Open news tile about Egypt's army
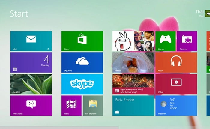Image resolution: width=210 pixels, height=129 pixels. click(x=133, y=84)
